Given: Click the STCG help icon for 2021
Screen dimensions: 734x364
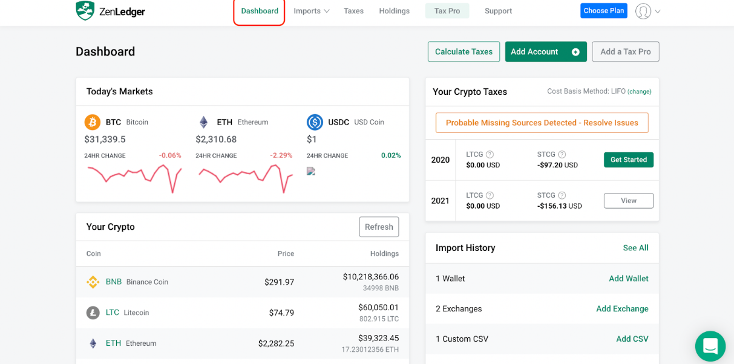Looking at the screenshot, I should [562, 195].
